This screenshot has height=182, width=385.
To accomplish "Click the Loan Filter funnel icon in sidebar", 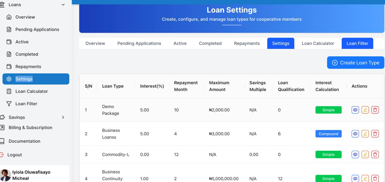I will 9,104.
